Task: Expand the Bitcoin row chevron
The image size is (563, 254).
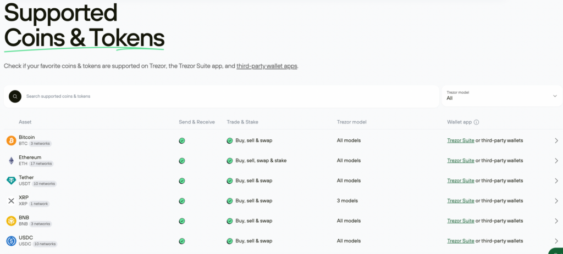Action: tap(556, 140)
